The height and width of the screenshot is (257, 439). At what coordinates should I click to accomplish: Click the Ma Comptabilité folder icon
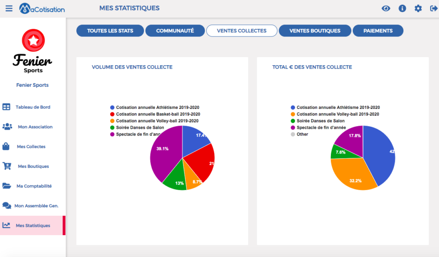(6, 186)
